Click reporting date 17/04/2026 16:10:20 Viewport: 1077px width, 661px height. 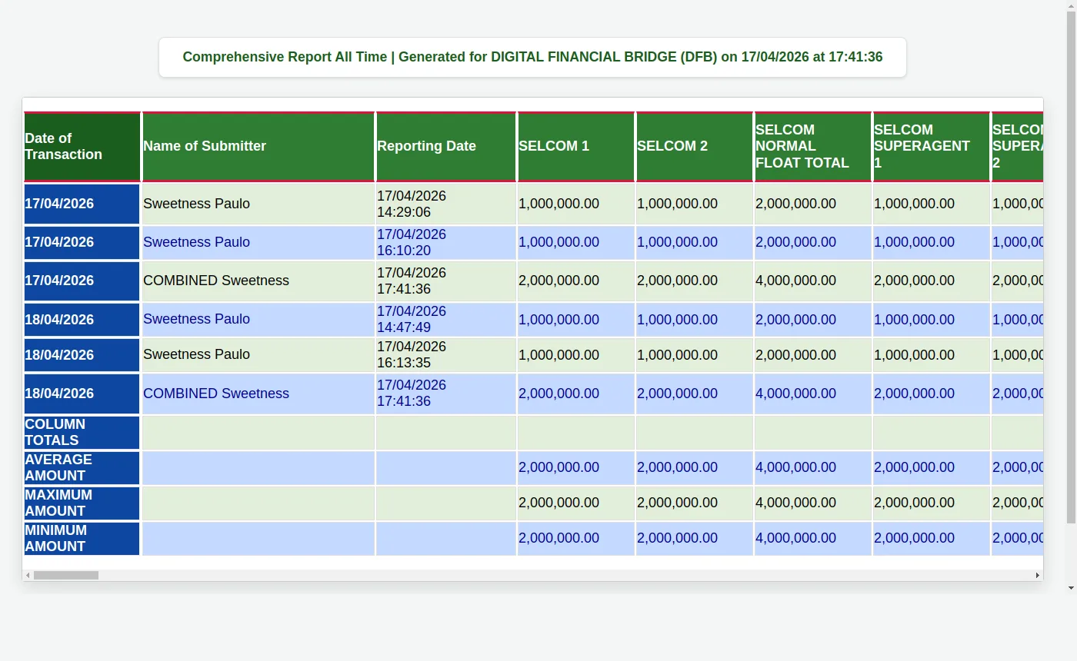point(412,242)
